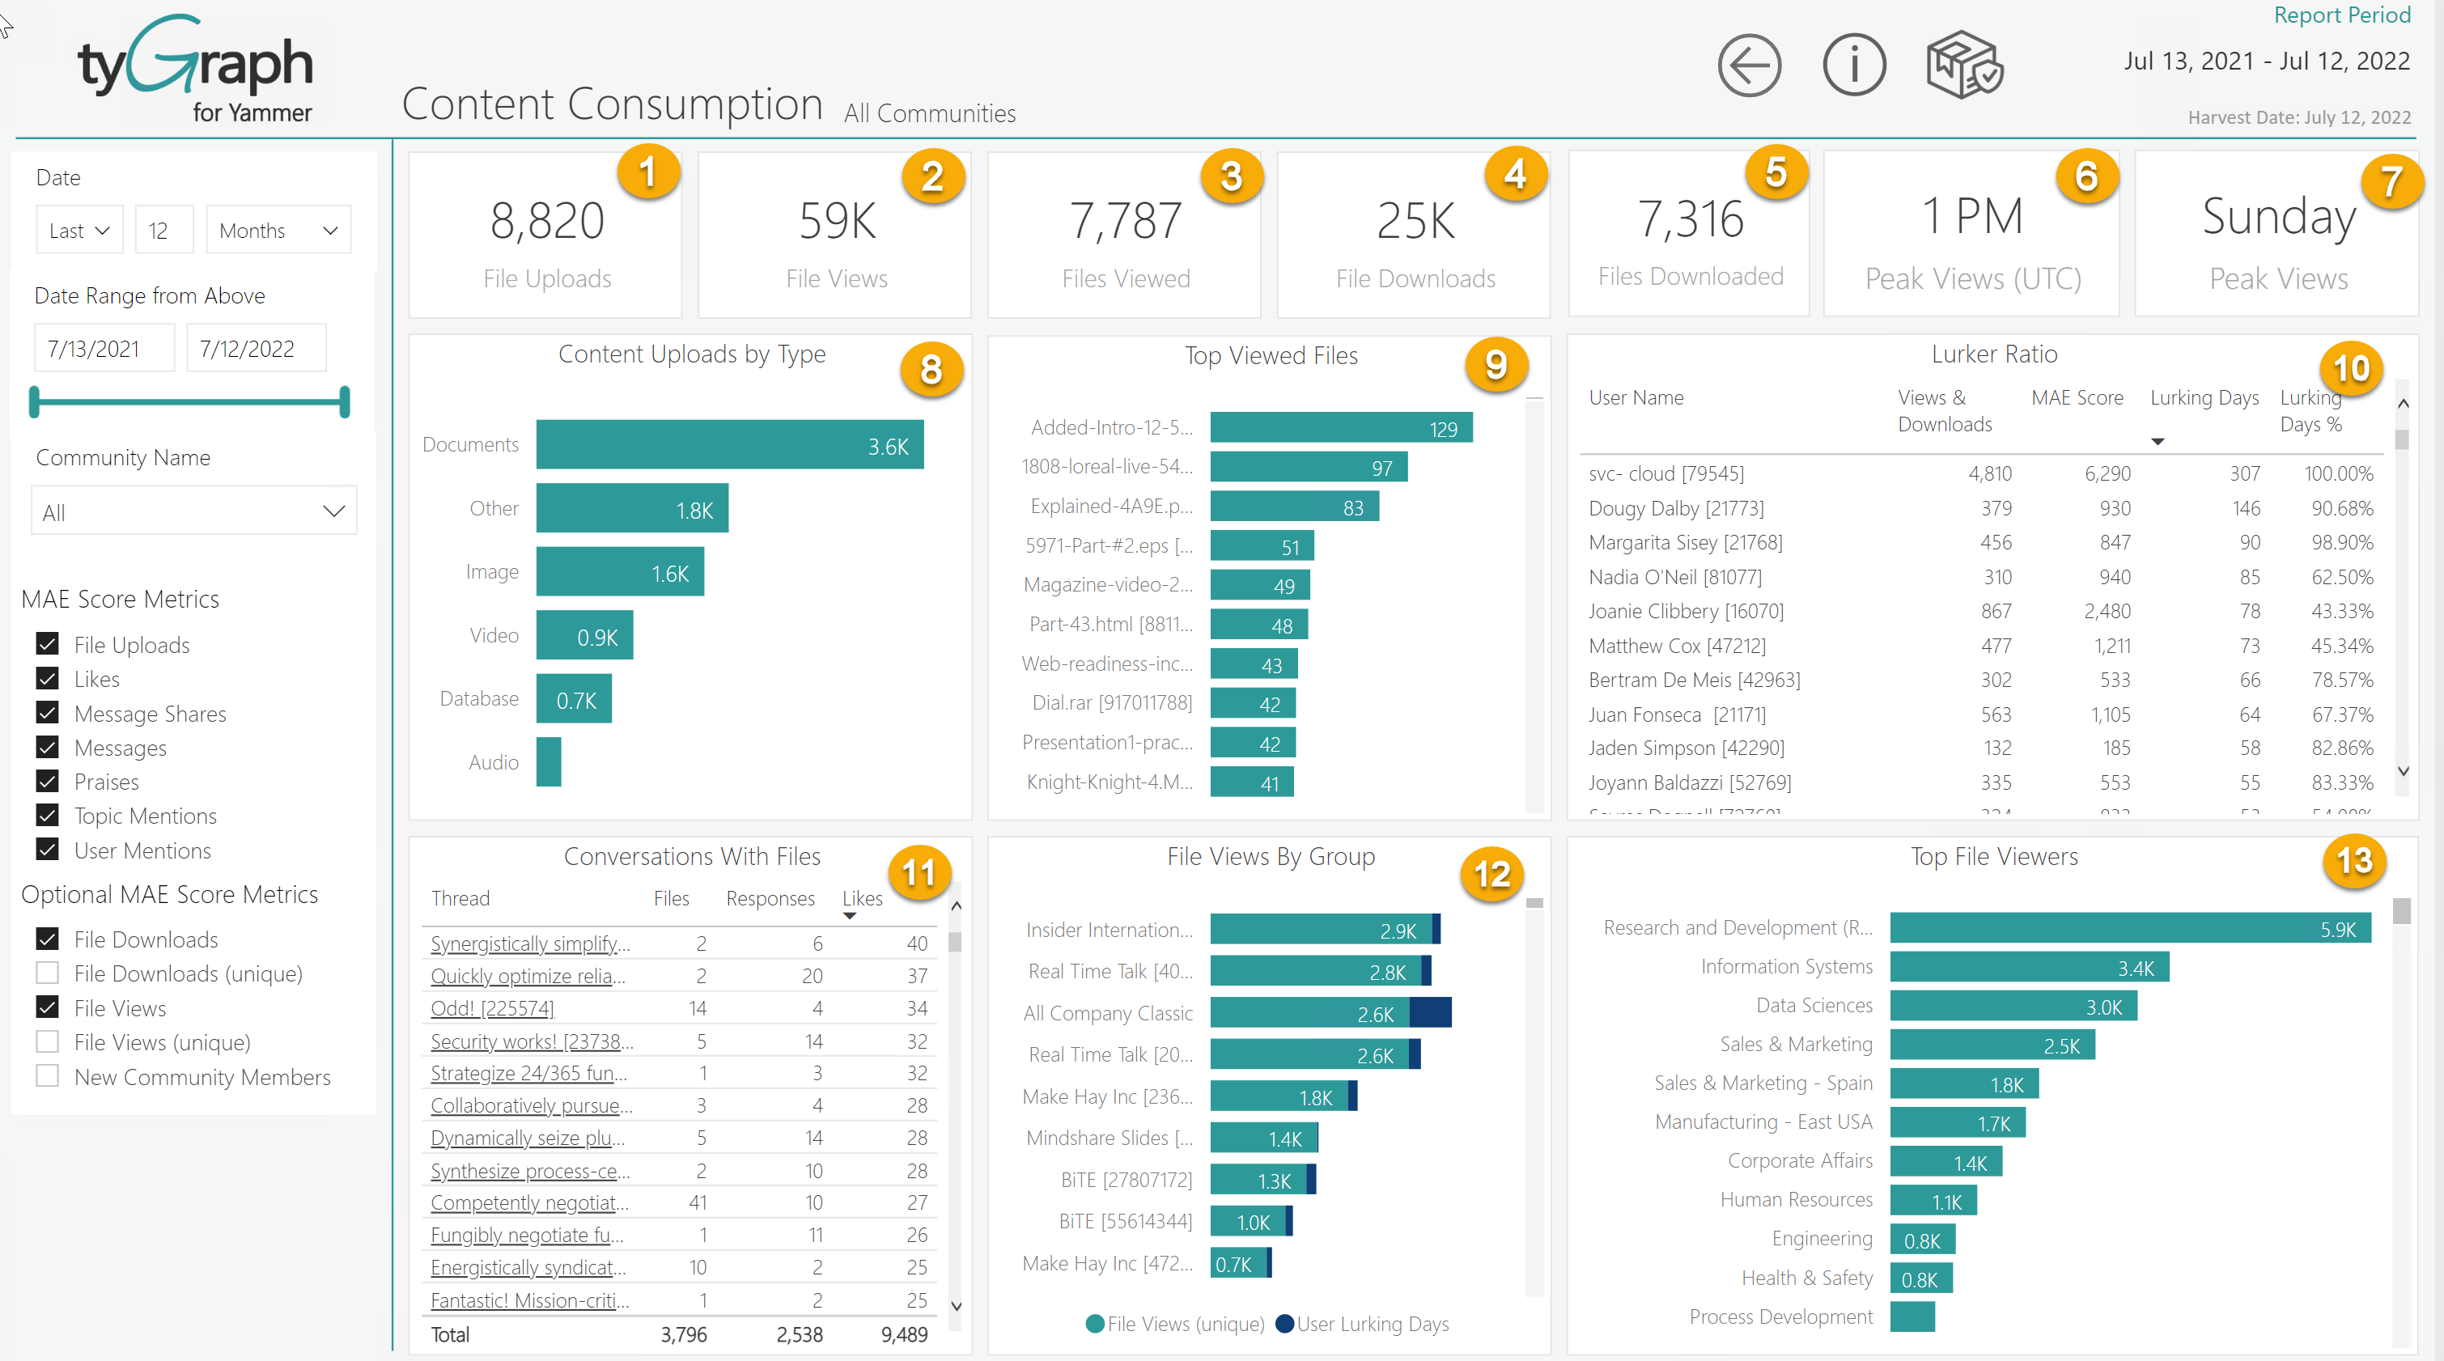Click the badge on Top File Viewers panel
Image resolution: width=2444 pixels, height=1361 pixels.
(x=2354, y=862)
